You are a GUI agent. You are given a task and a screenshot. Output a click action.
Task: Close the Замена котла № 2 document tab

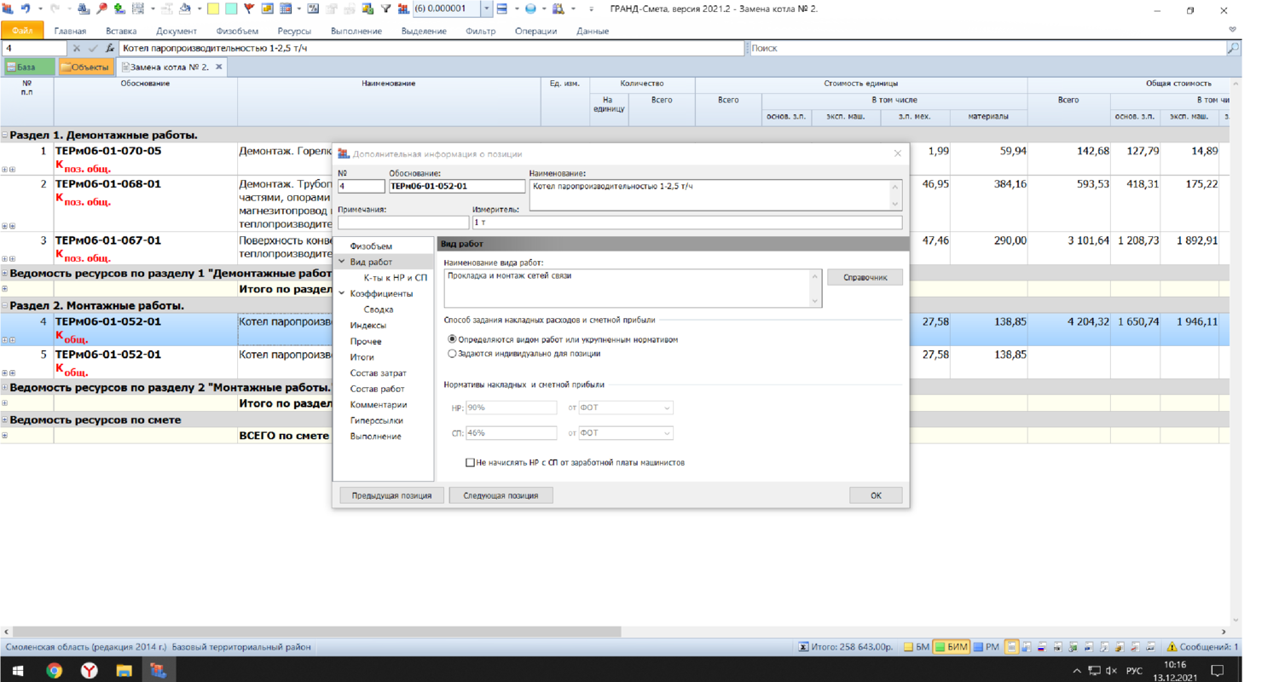point(219,66)
